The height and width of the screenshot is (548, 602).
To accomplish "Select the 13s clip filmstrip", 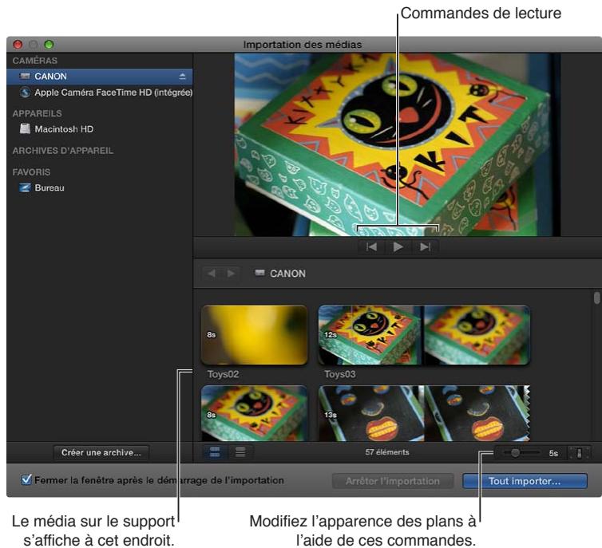I will (x=424, y=413).
